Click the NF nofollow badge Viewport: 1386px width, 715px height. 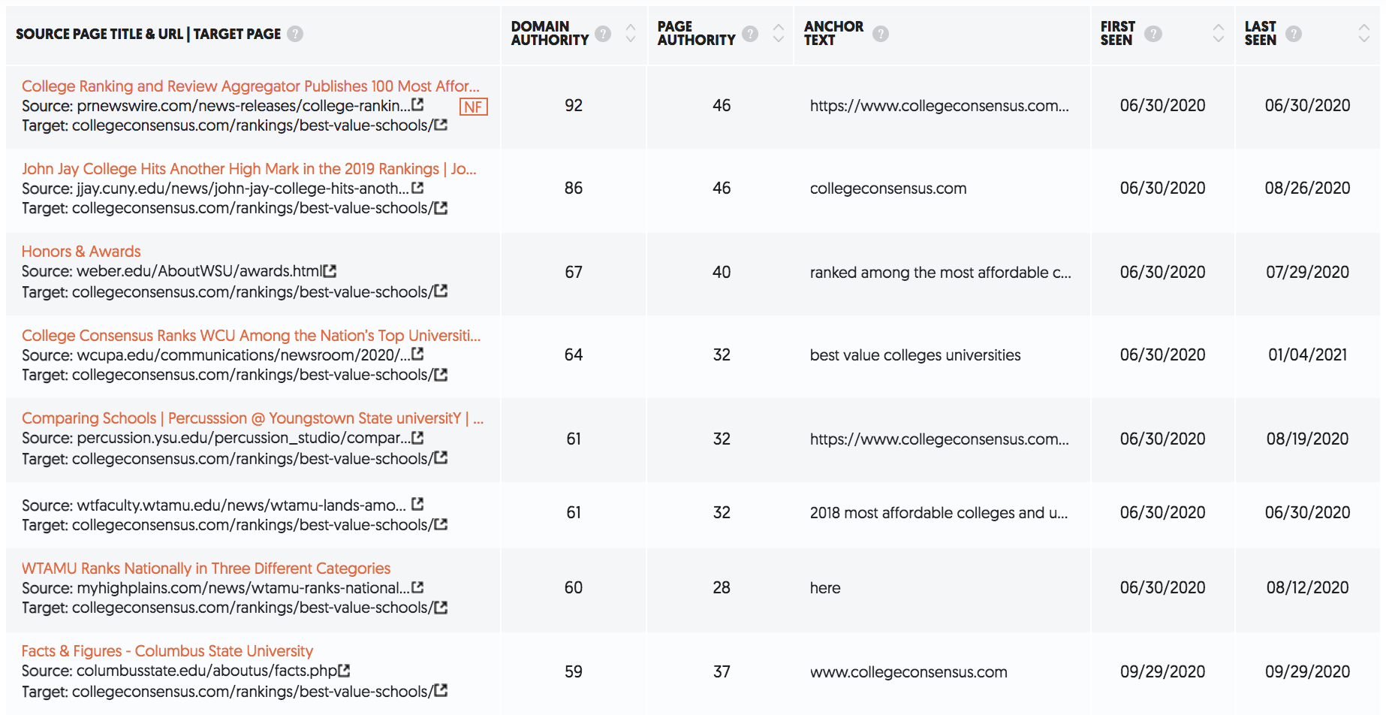tap(473, 107)
